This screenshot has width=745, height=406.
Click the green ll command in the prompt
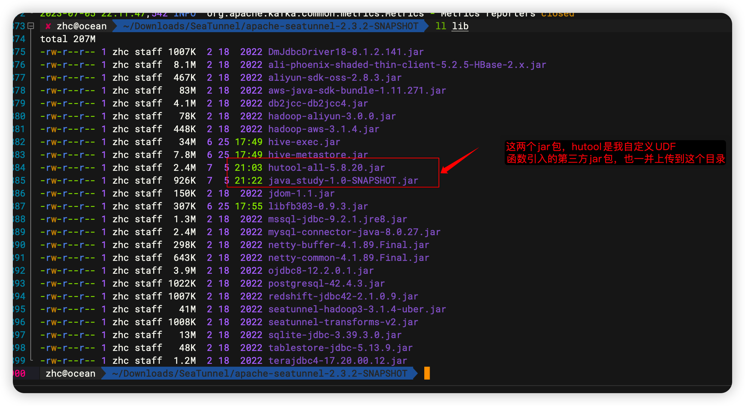pos(440,26)
